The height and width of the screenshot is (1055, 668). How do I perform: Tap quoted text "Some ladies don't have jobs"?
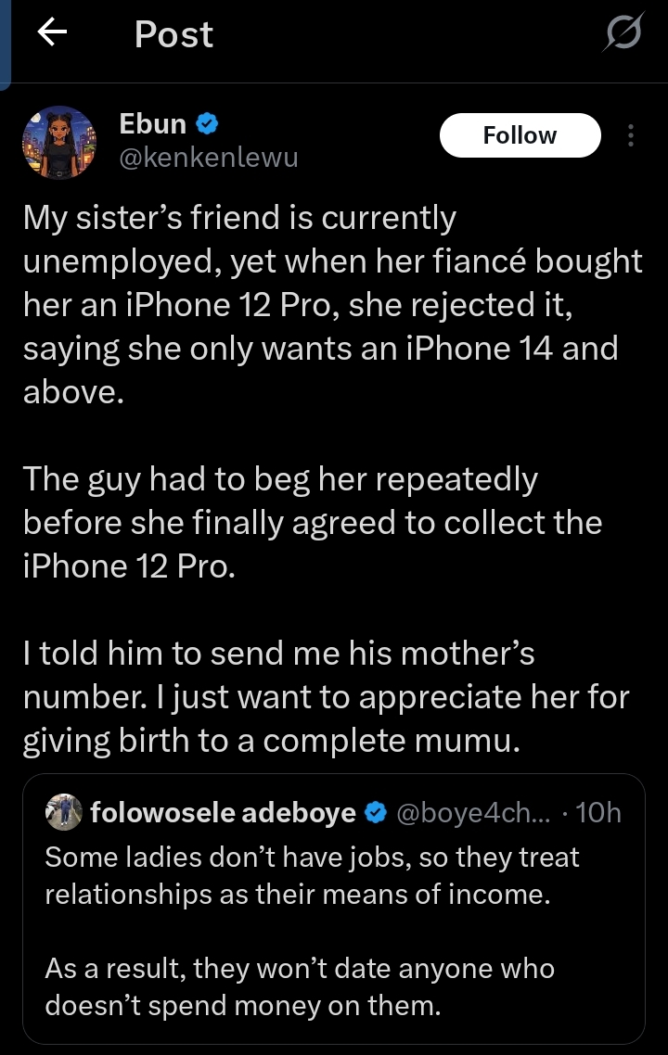(x=312, y=875)
